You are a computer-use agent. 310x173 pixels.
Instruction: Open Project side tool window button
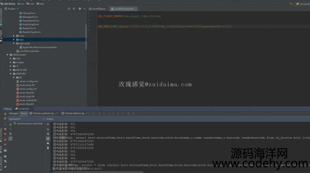[1, 36]
